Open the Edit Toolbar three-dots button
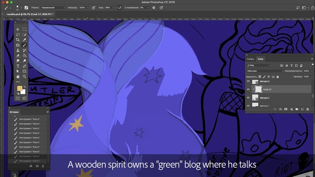Screen dimensions: 315x177 [18, 82]
